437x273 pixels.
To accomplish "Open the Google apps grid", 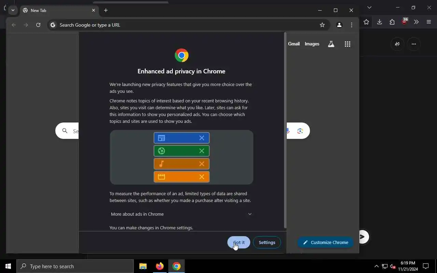I will point(348,44).
